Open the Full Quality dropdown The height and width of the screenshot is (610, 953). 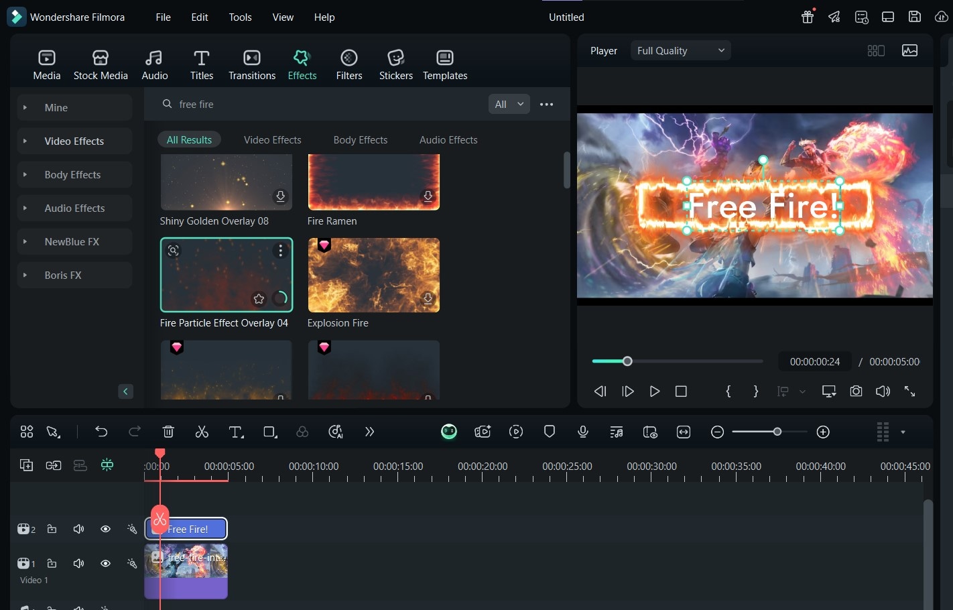click(680, 50)
